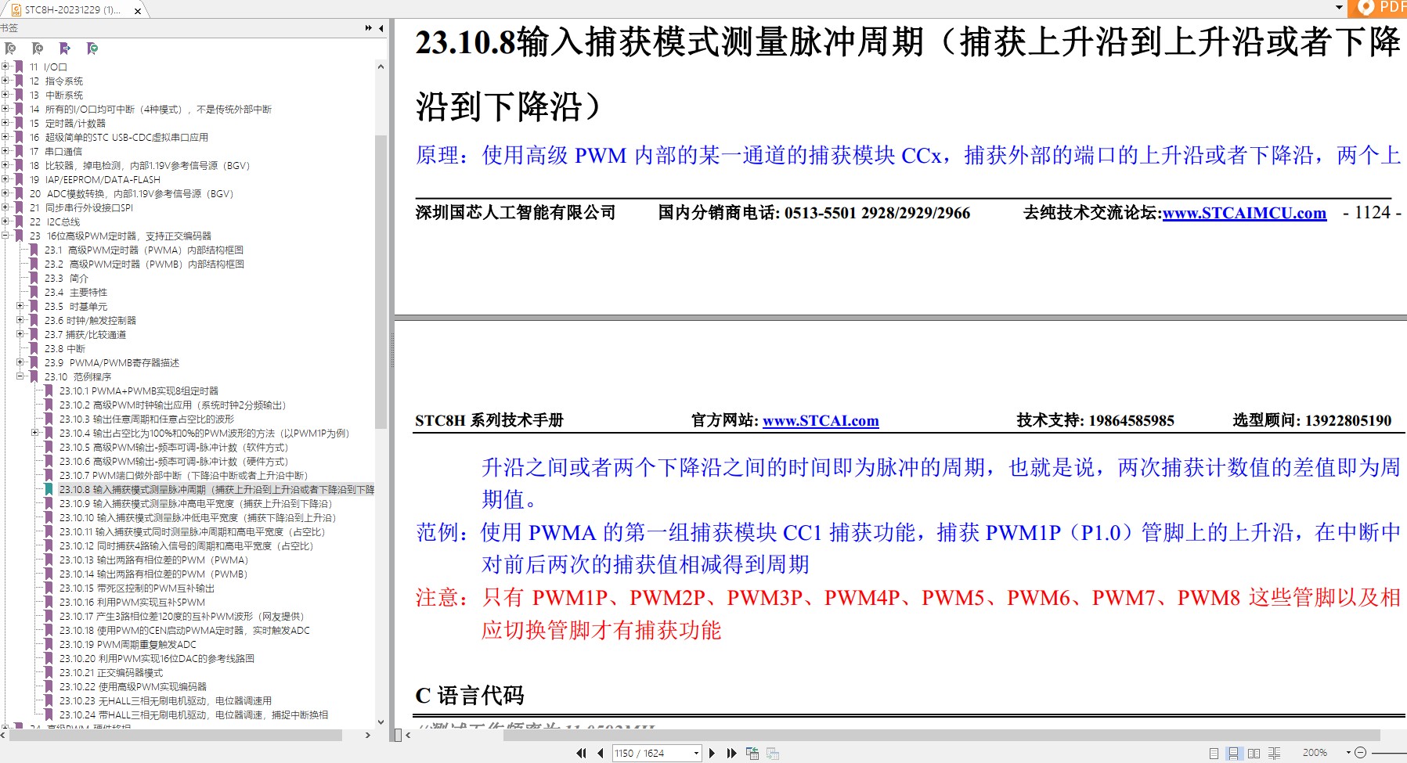Switch to facing pages view

[1254, 753]
